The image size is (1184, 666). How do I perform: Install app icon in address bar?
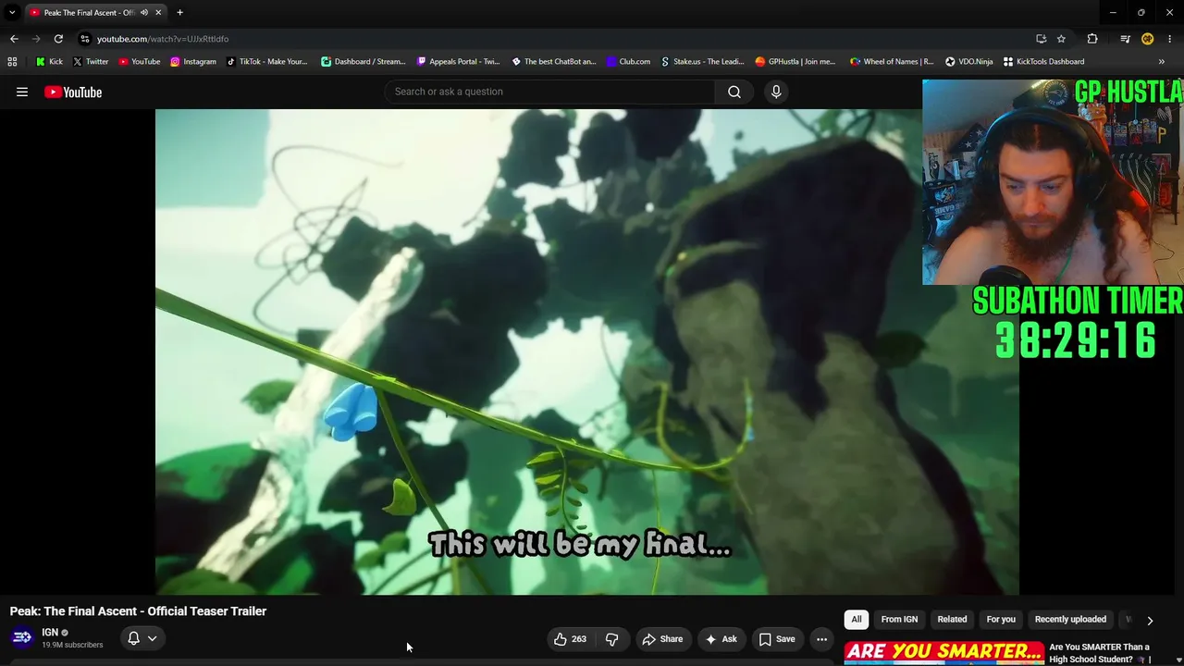click(1041, 39)
